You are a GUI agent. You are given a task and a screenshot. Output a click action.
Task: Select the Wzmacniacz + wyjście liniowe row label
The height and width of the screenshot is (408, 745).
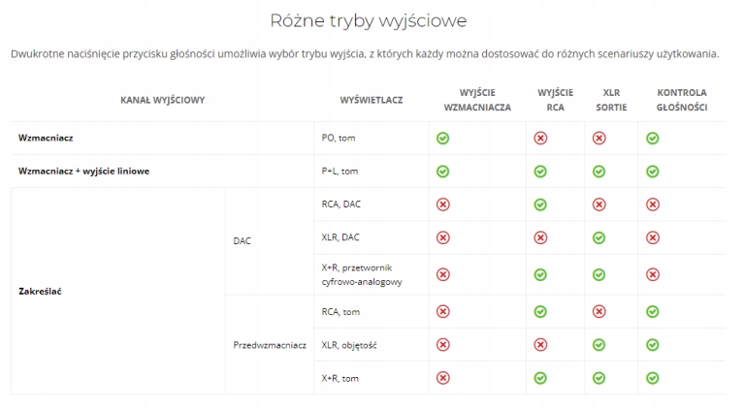(83, 172)
